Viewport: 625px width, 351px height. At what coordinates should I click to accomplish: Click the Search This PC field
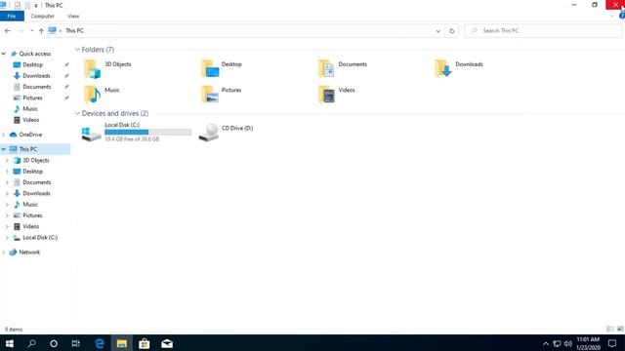(543, 30)
